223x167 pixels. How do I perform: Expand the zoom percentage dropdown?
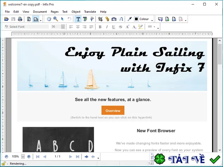click(x=23, y=156)
